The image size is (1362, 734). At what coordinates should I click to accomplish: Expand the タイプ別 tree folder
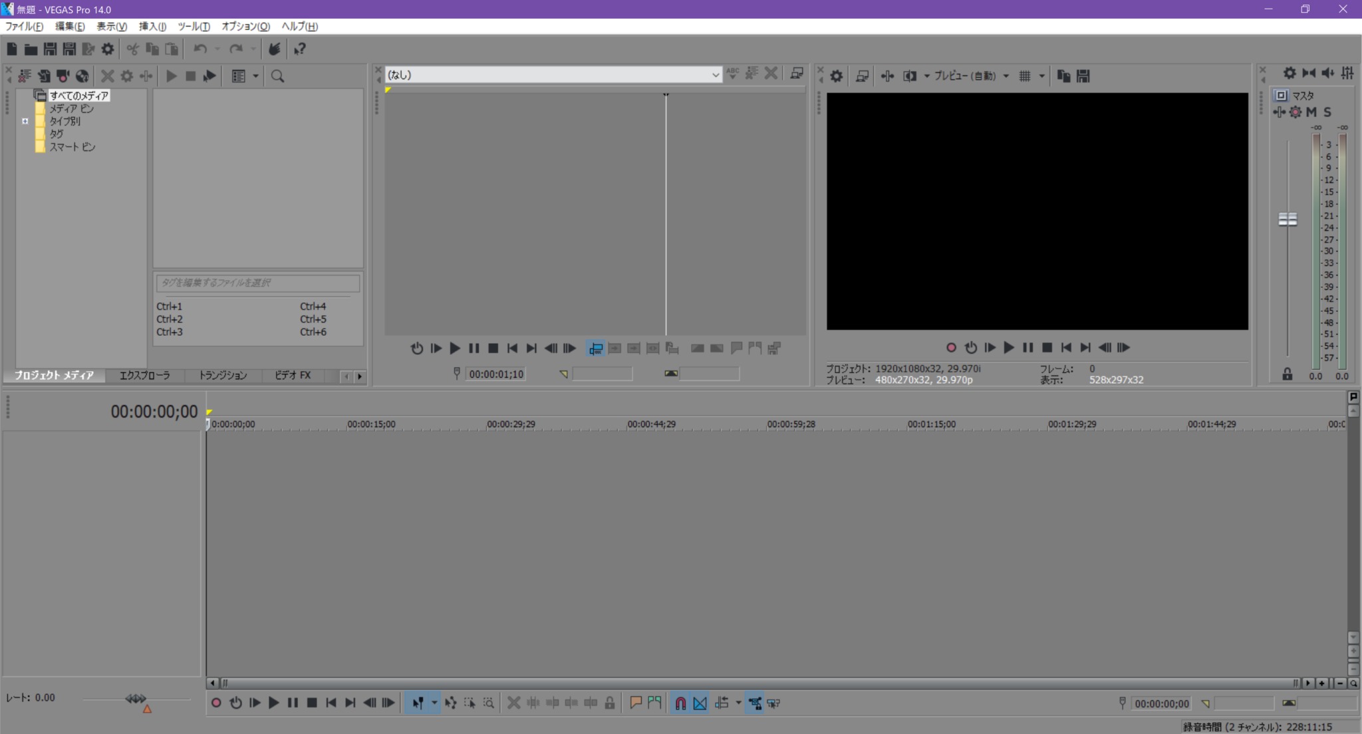pyautogui.click(x=25, y=121)
